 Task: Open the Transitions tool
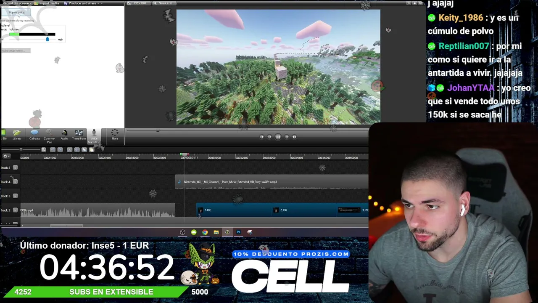click(x=79, y=135)
